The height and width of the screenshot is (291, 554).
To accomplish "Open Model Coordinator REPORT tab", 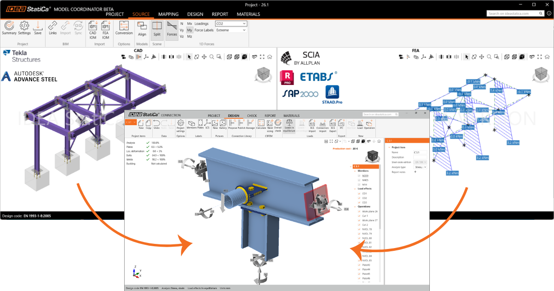I will [x=220, y=14].
